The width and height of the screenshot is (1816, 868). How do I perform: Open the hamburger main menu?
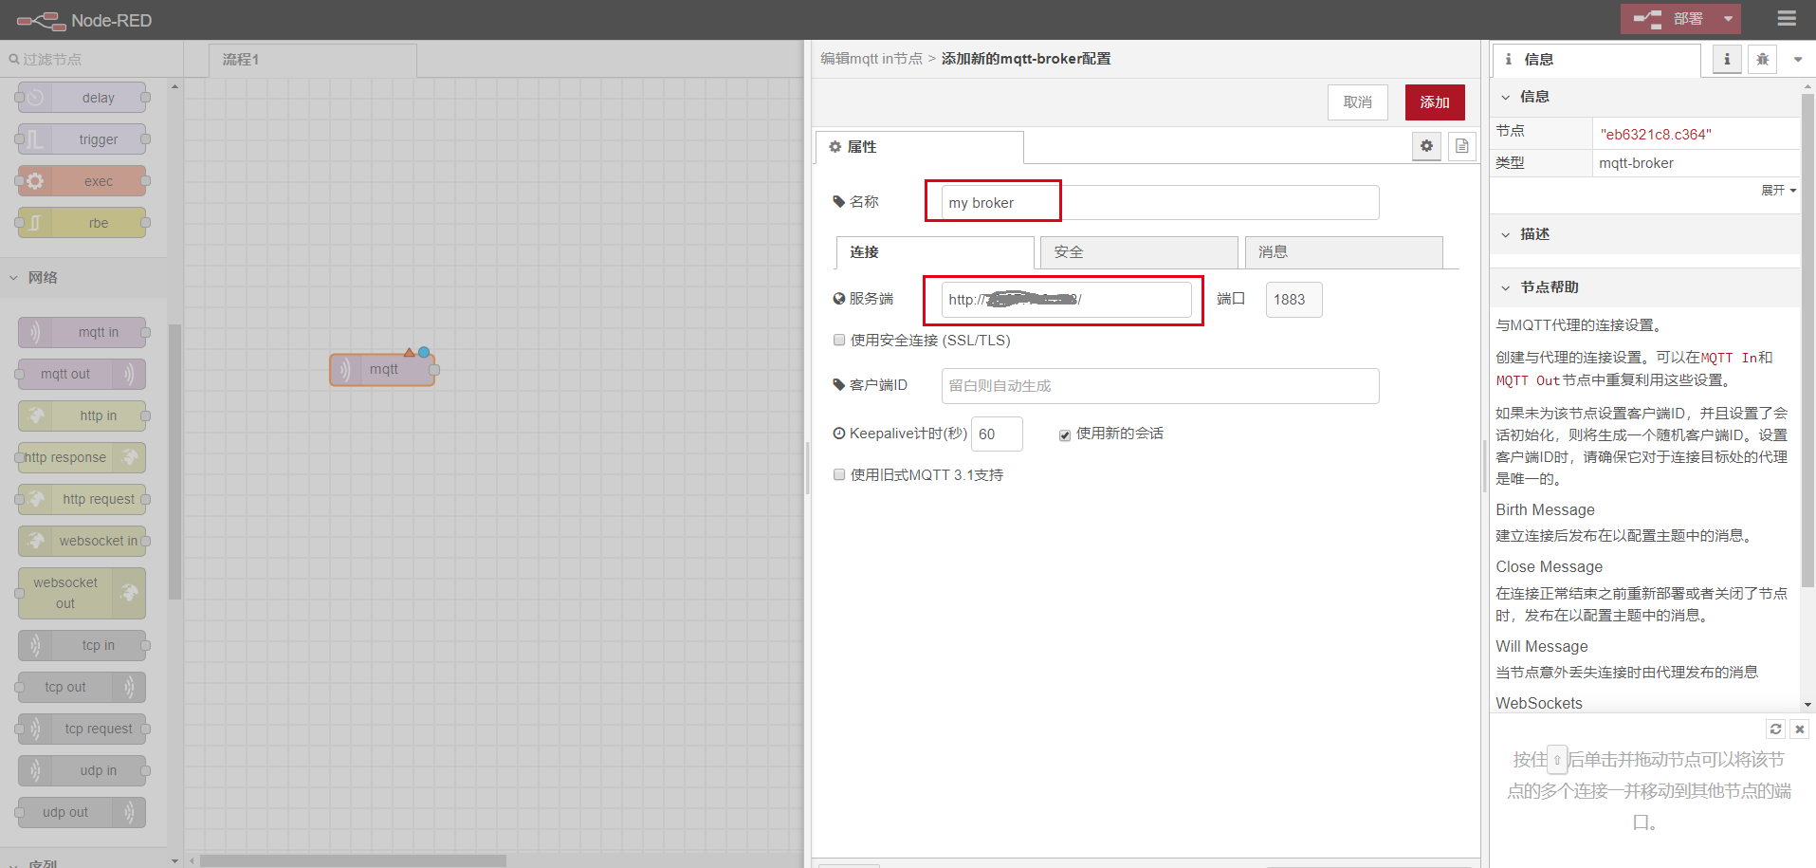tap(1787, 19)
